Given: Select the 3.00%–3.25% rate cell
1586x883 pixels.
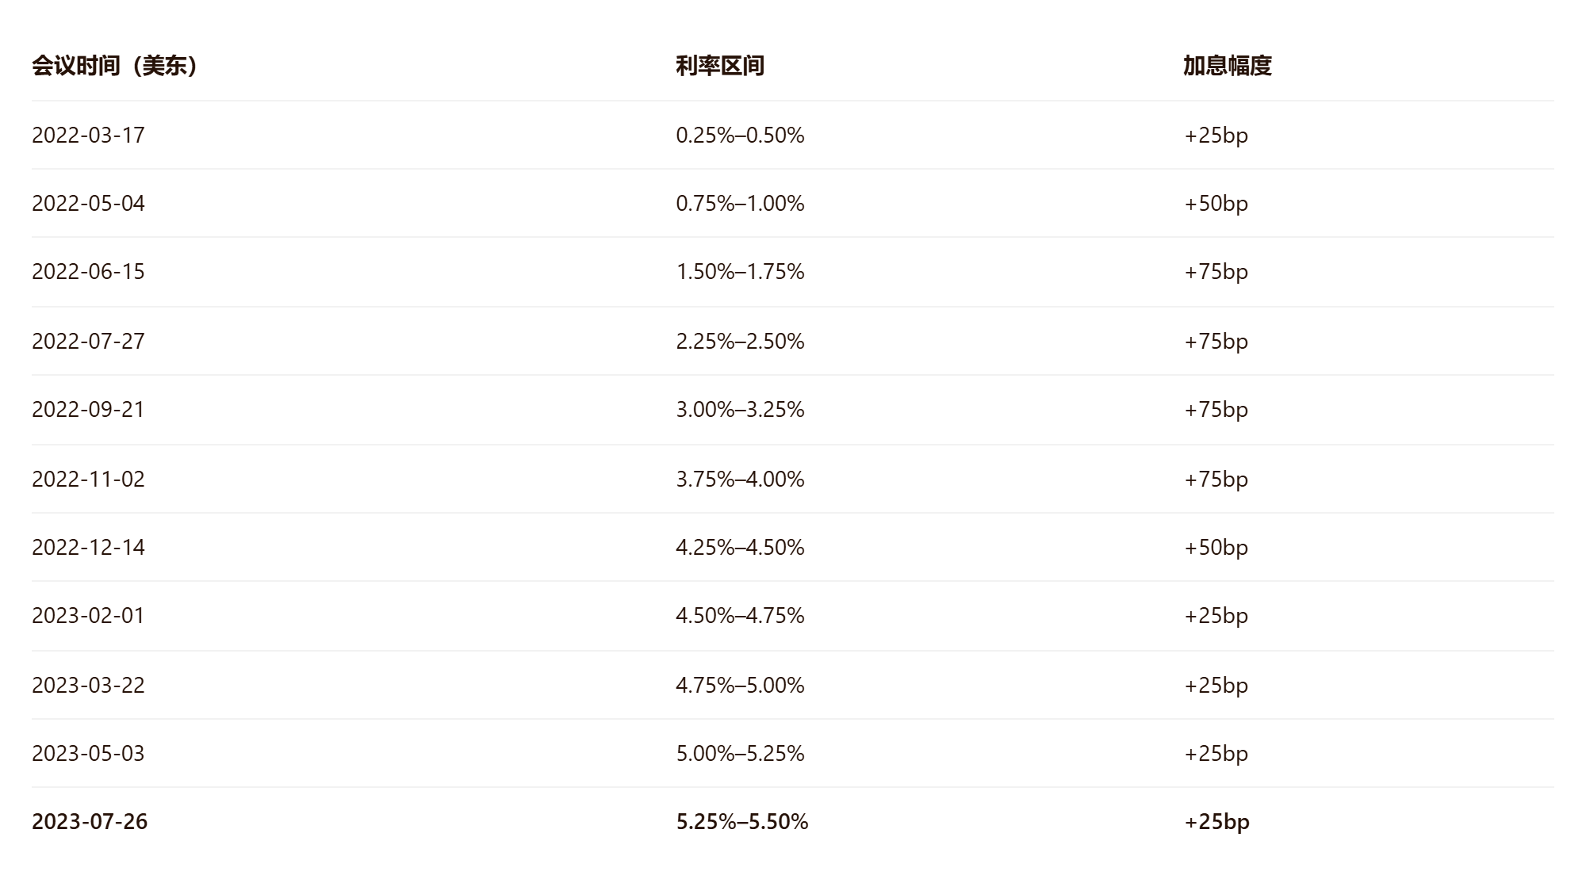Looking at the screenshot, I should pos(741,410).
